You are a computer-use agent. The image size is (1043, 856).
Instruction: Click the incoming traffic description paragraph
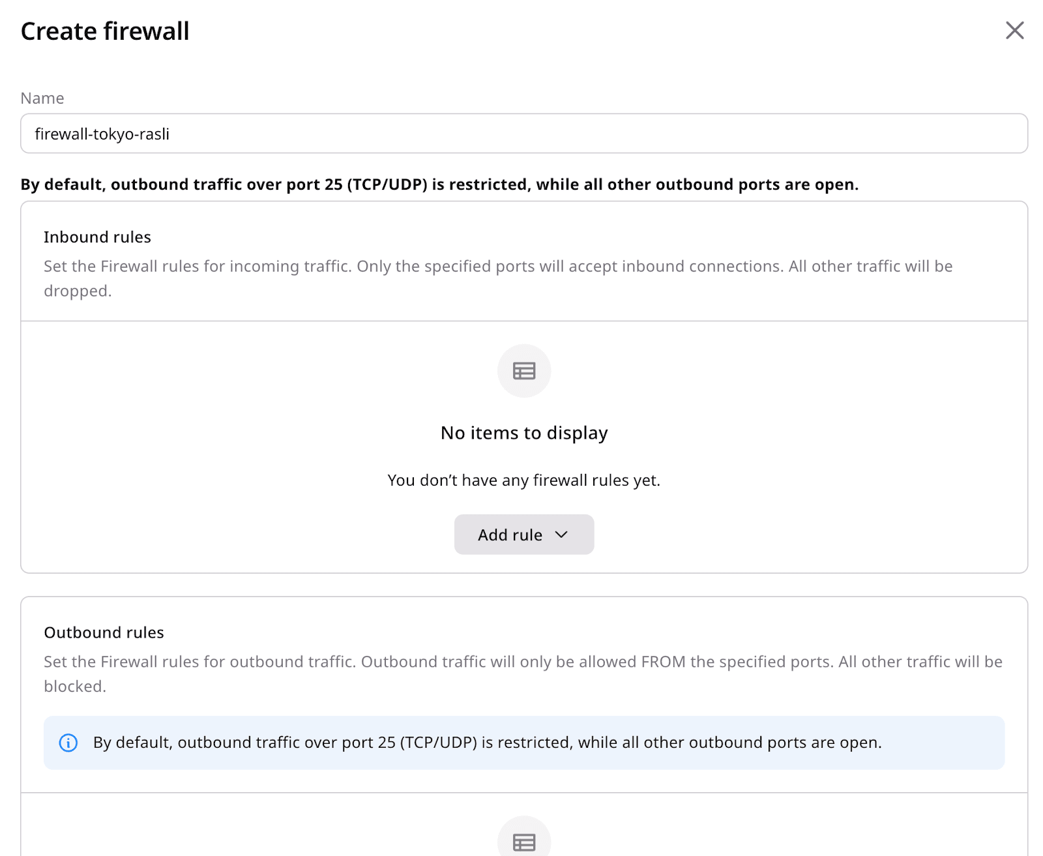[498, 267]
